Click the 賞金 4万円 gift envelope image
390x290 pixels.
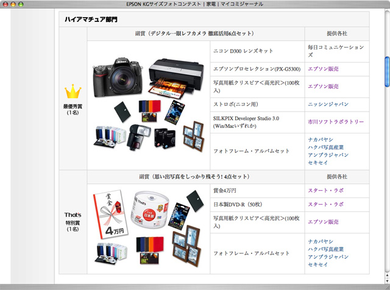tap(110, 214)
